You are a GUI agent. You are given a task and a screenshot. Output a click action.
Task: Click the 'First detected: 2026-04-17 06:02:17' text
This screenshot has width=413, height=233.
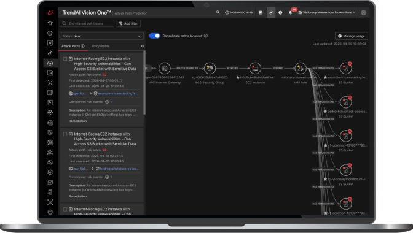pos(95,80)
